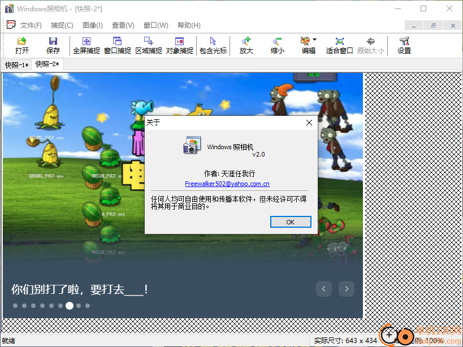Open the 文件(F) menu

pos(31,25)
